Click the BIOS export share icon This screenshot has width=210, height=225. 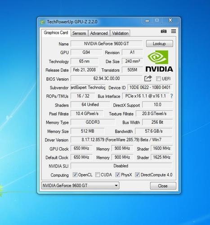click(148, 78)
